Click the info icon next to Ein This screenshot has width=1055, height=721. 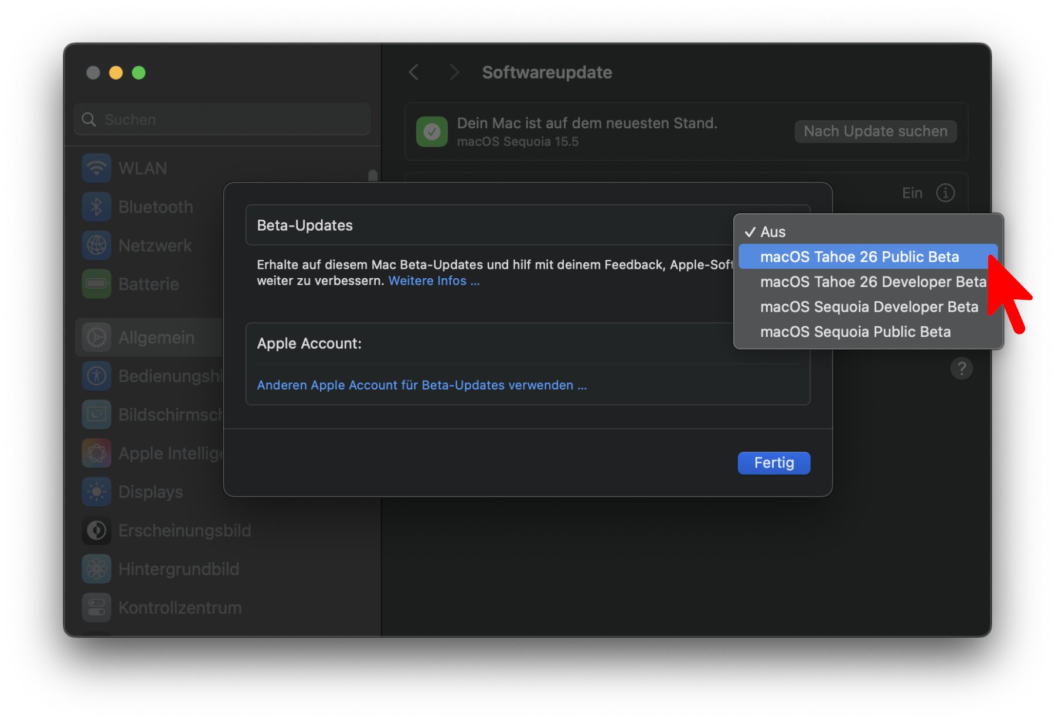coord(945,193)
